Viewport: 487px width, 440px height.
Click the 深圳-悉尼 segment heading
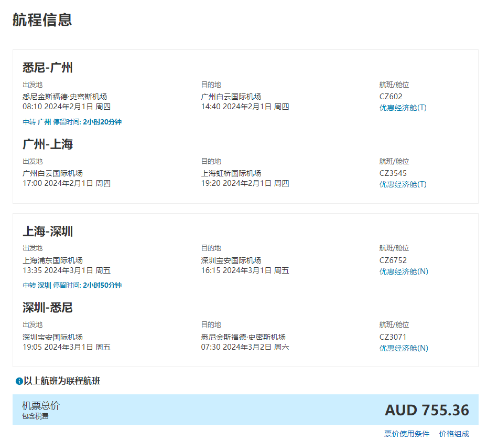tap(47, 308)
